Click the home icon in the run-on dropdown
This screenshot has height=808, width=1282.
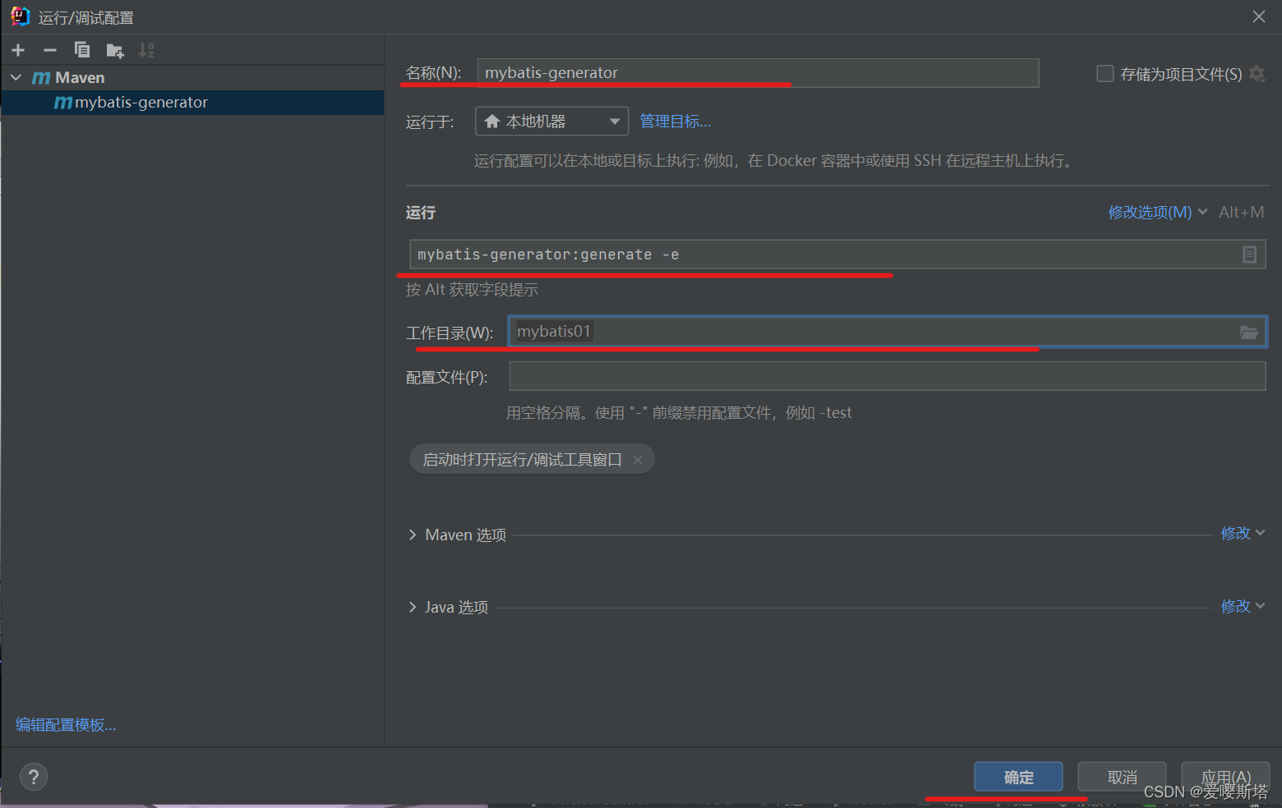[492, 122]
